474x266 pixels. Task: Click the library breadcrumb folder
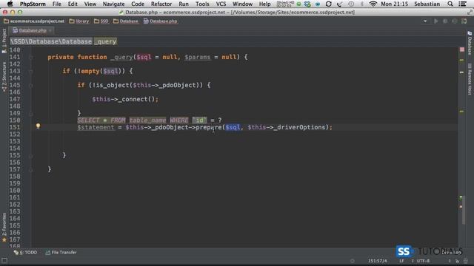(79, 21)
